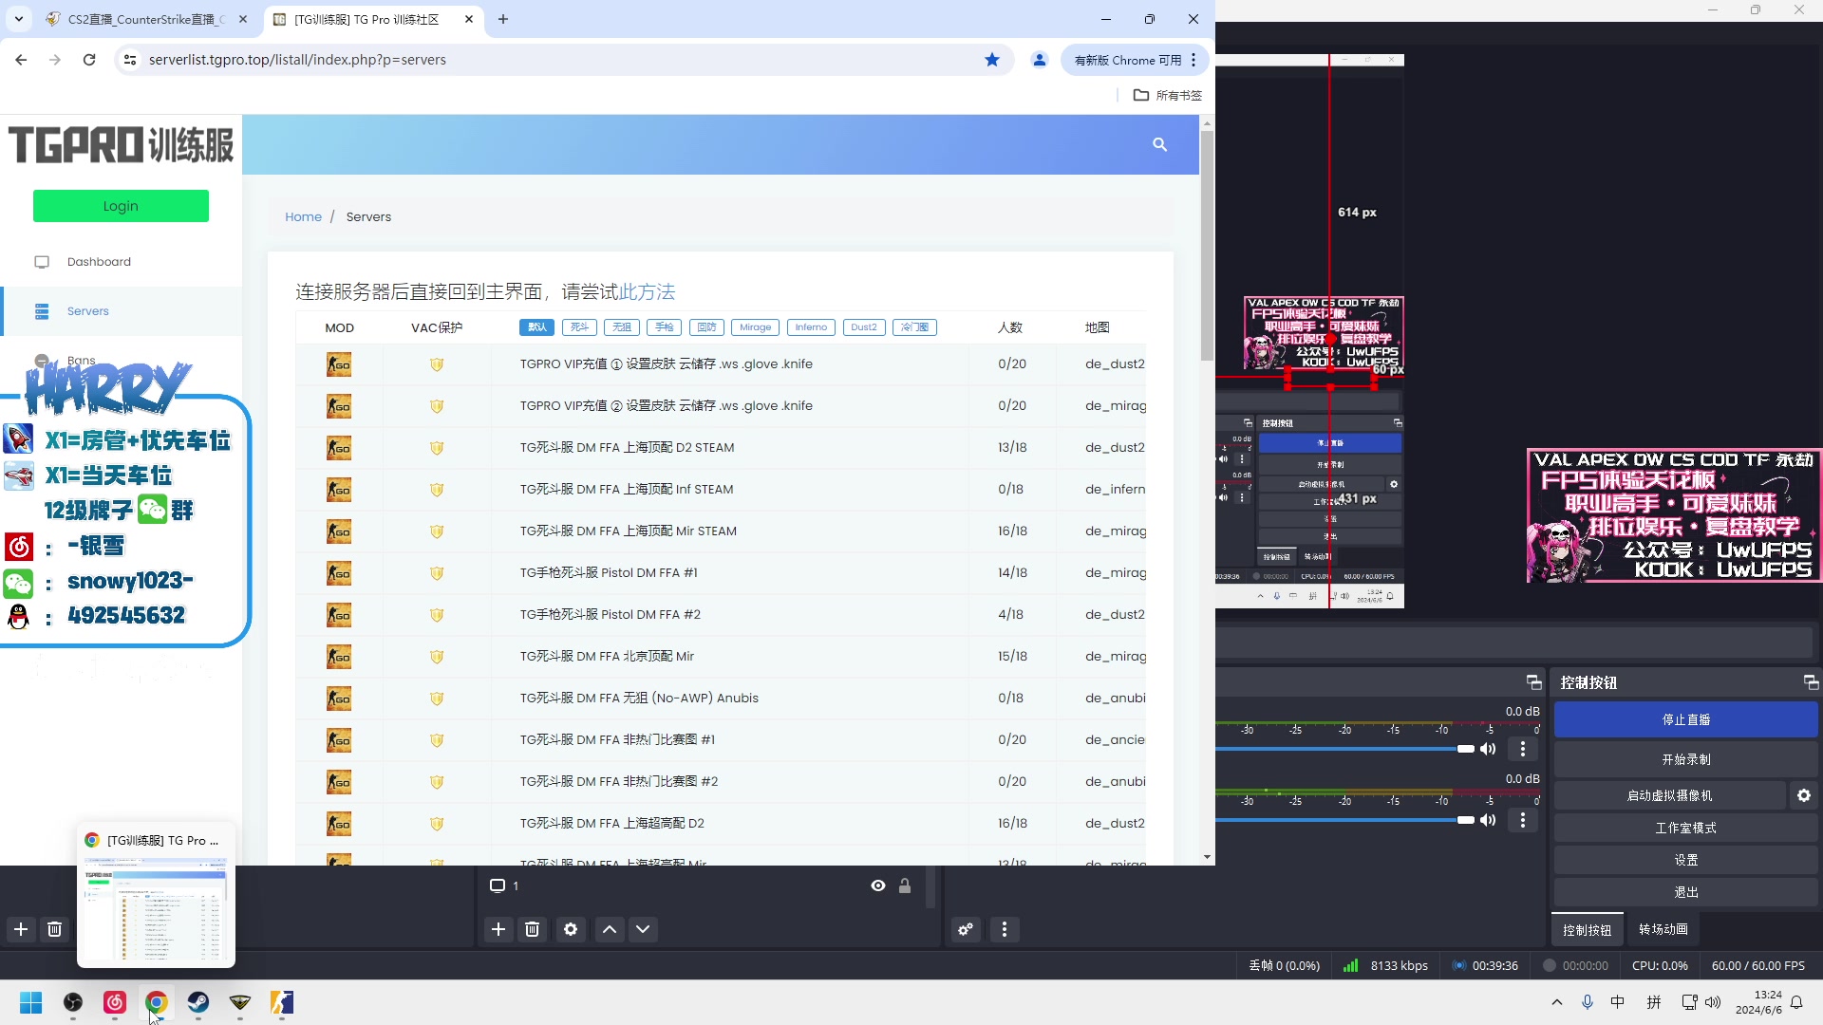Open second audio channel options menu
This screenshot has height=1025, width=1823.
pos(1523,820)
